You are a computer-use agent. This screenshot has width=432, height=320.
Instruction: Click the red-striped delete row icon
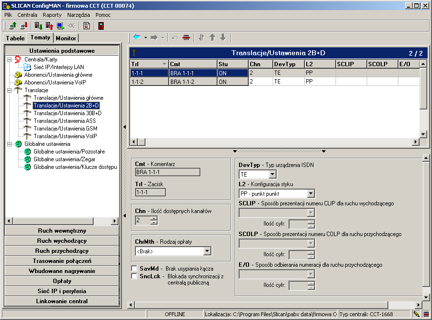tap(186, 37)
